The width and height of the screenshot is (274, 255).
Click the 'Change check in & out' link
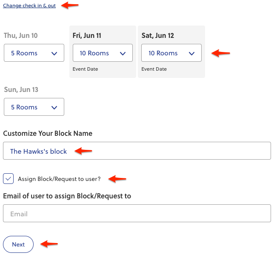click(x=29, y=6)
